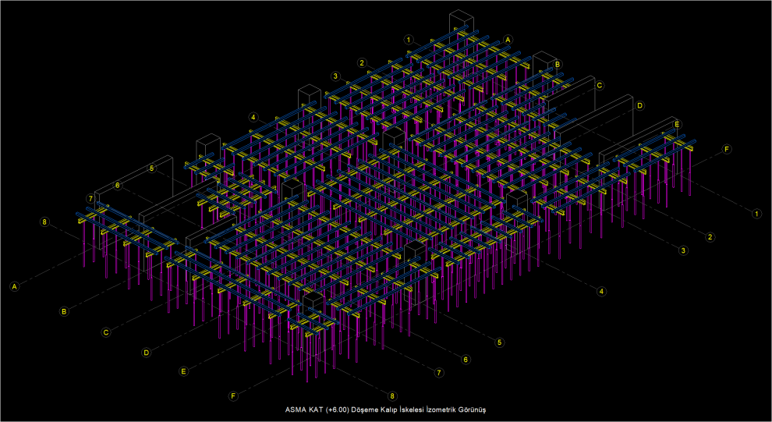The height and width of the screenshot is (422, 772).
Task: Click grid bubble 5 at the upper left axis end
Action: pos(151,168)
